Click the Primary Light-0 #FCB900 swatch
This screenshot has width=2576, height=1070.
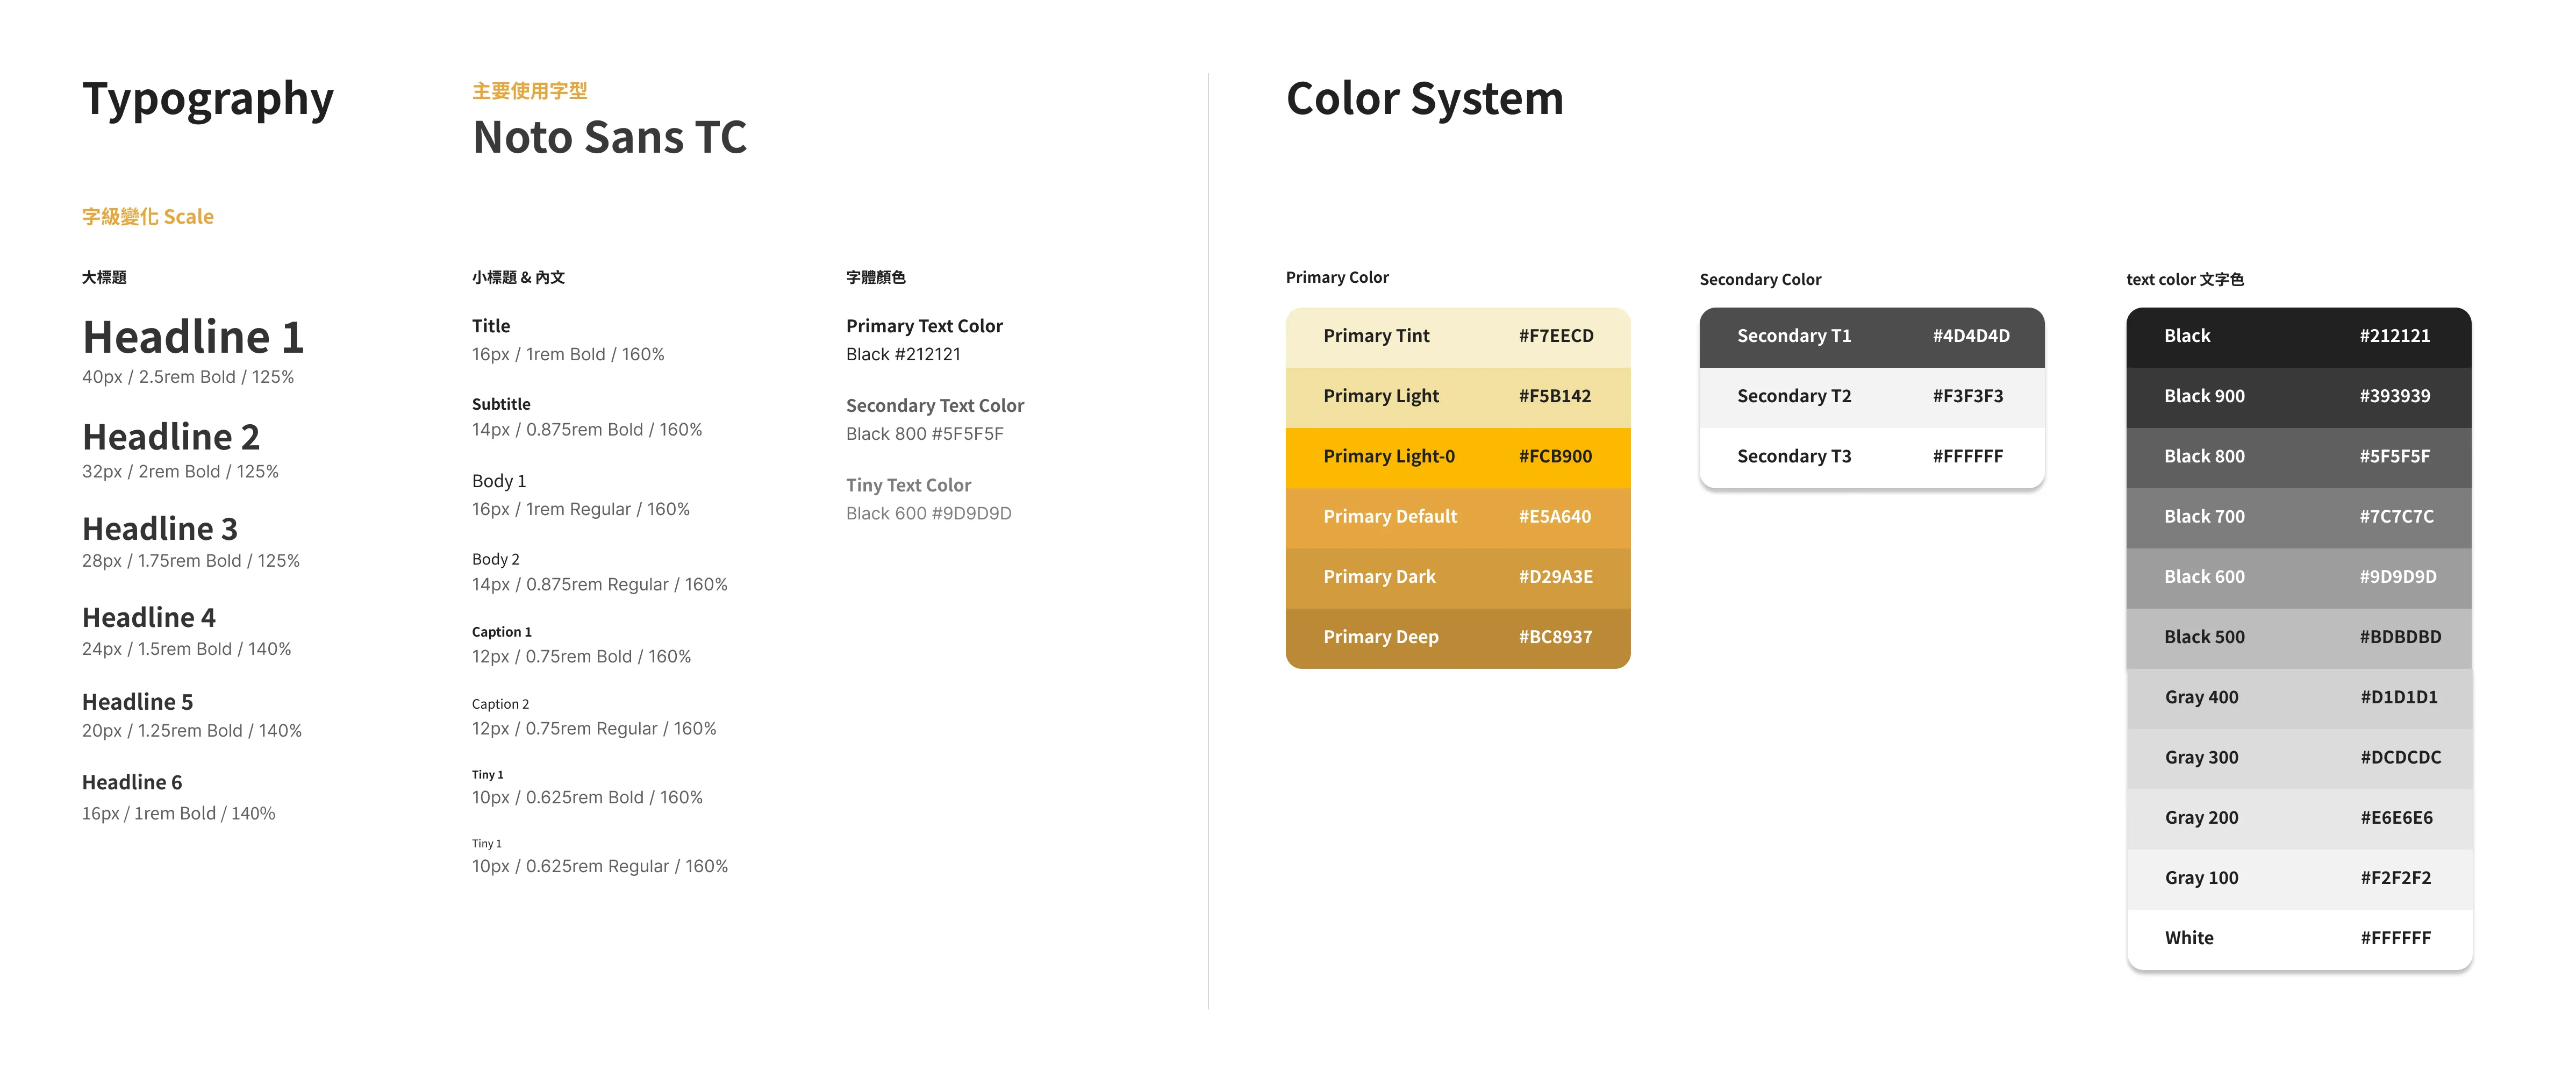(1457, 457)
